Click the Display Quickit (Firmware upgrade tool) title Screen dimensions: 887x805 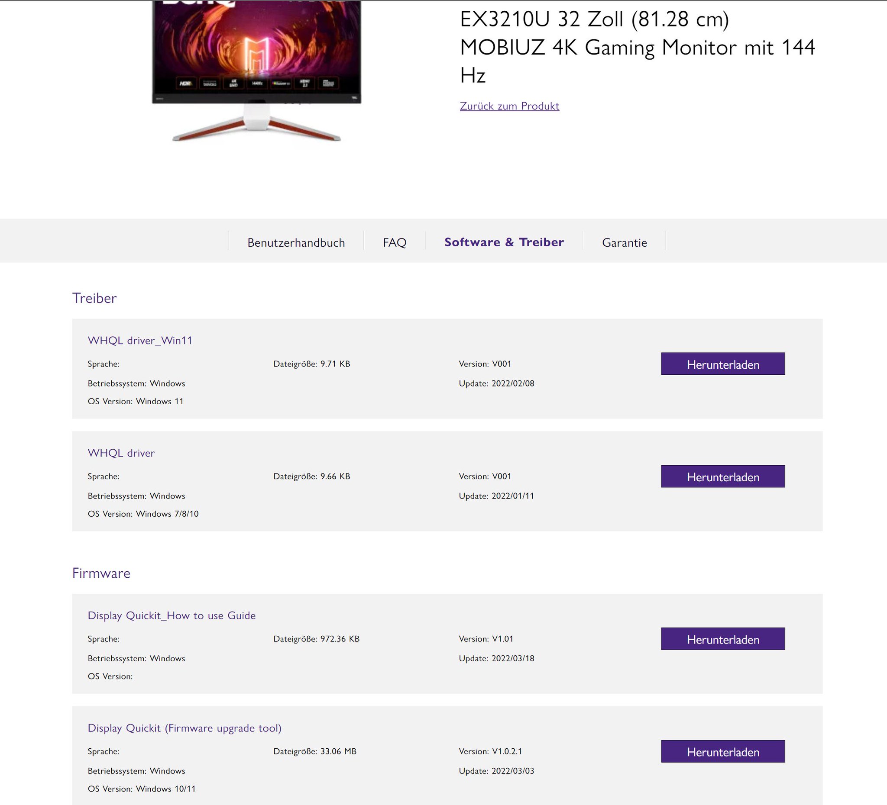185,728
